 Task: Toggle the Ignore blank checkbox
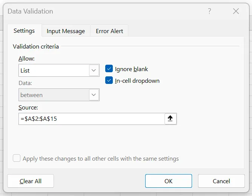click(109, 69)
